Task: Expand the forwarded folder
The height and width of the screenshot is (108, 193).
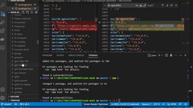Action: click(x=20, y=22)
